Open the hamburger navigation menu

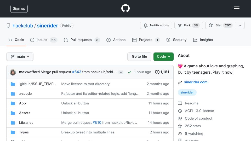click(236, 8)
